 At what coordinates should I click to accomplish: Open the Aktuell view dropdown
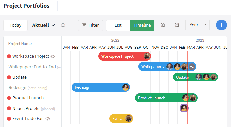pyautogui.click(x=44, y=25)
